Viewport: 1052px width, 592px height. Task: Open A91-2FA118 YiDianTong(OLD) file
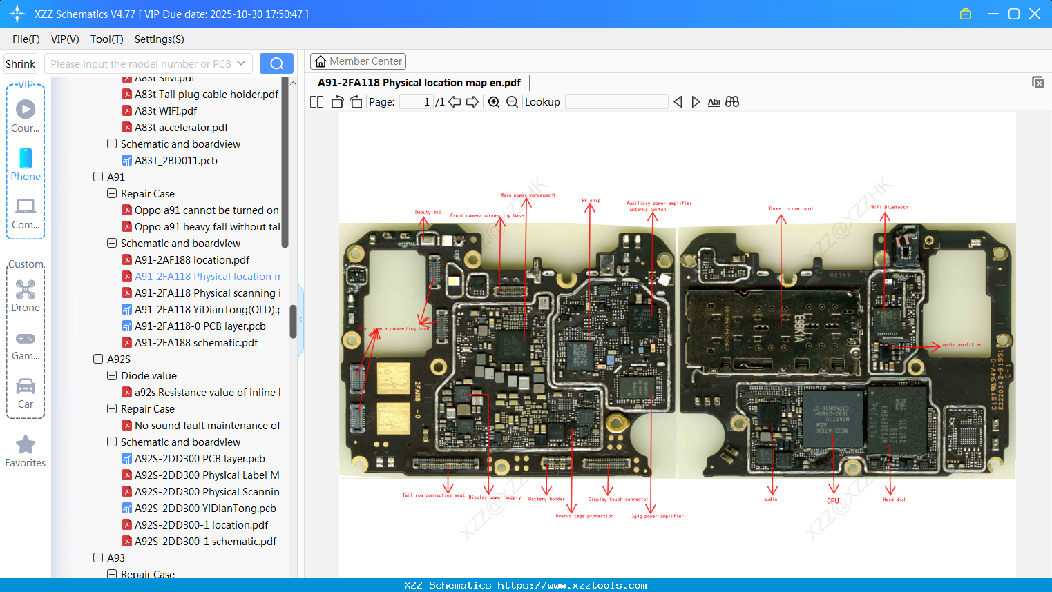coord(207,309)
